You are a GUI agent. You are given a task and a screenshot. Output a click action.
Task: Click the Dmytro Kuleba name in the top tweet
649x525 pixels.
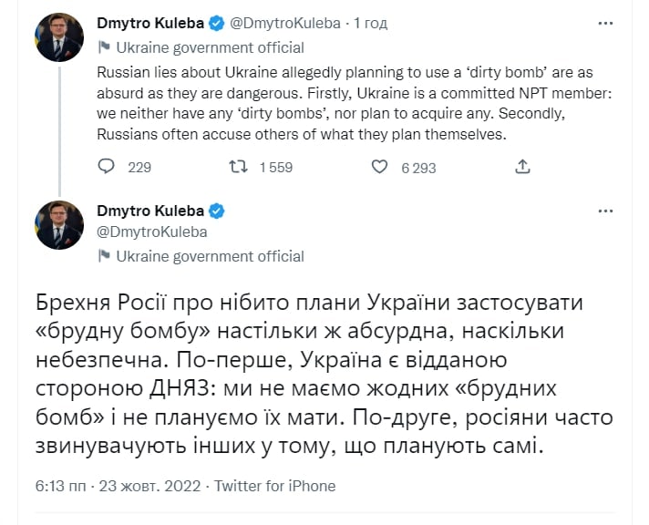[x=151, y=22]
